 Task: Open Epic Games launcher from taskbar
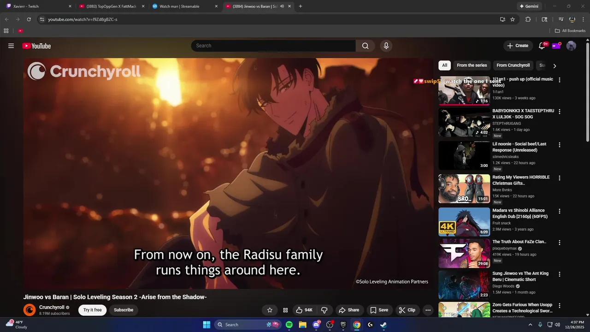coord(343,325)
